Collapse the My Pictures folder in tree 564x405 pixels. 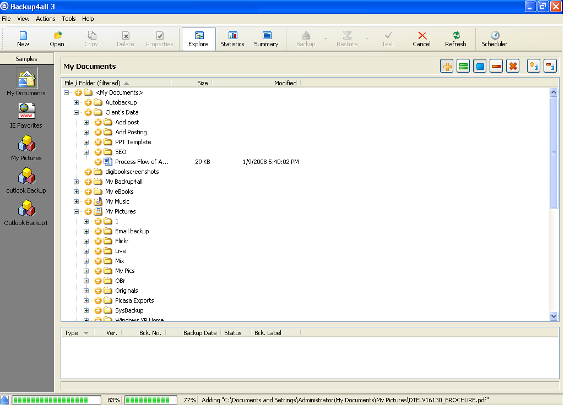coord(76,212)
